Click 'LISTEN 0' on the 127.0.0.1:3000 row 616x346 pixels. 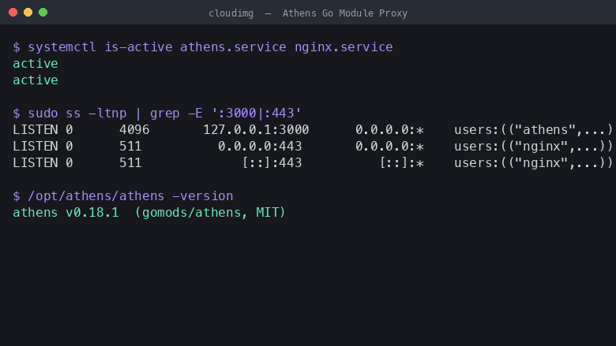click(43, 130)
